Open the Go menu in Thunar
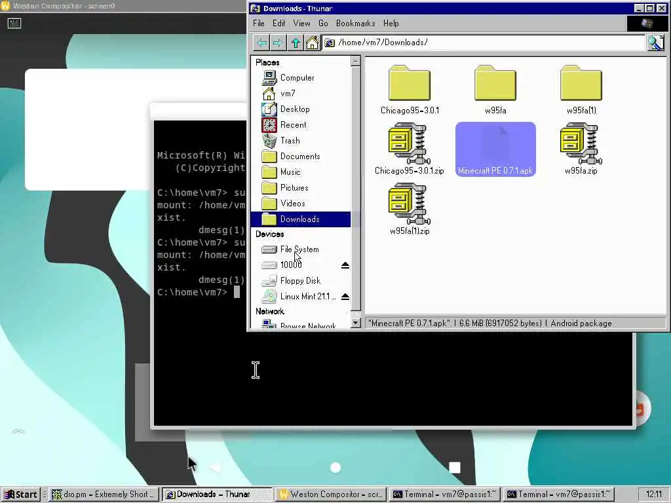This screenshot has height=503, width=671. coord(323,23)
